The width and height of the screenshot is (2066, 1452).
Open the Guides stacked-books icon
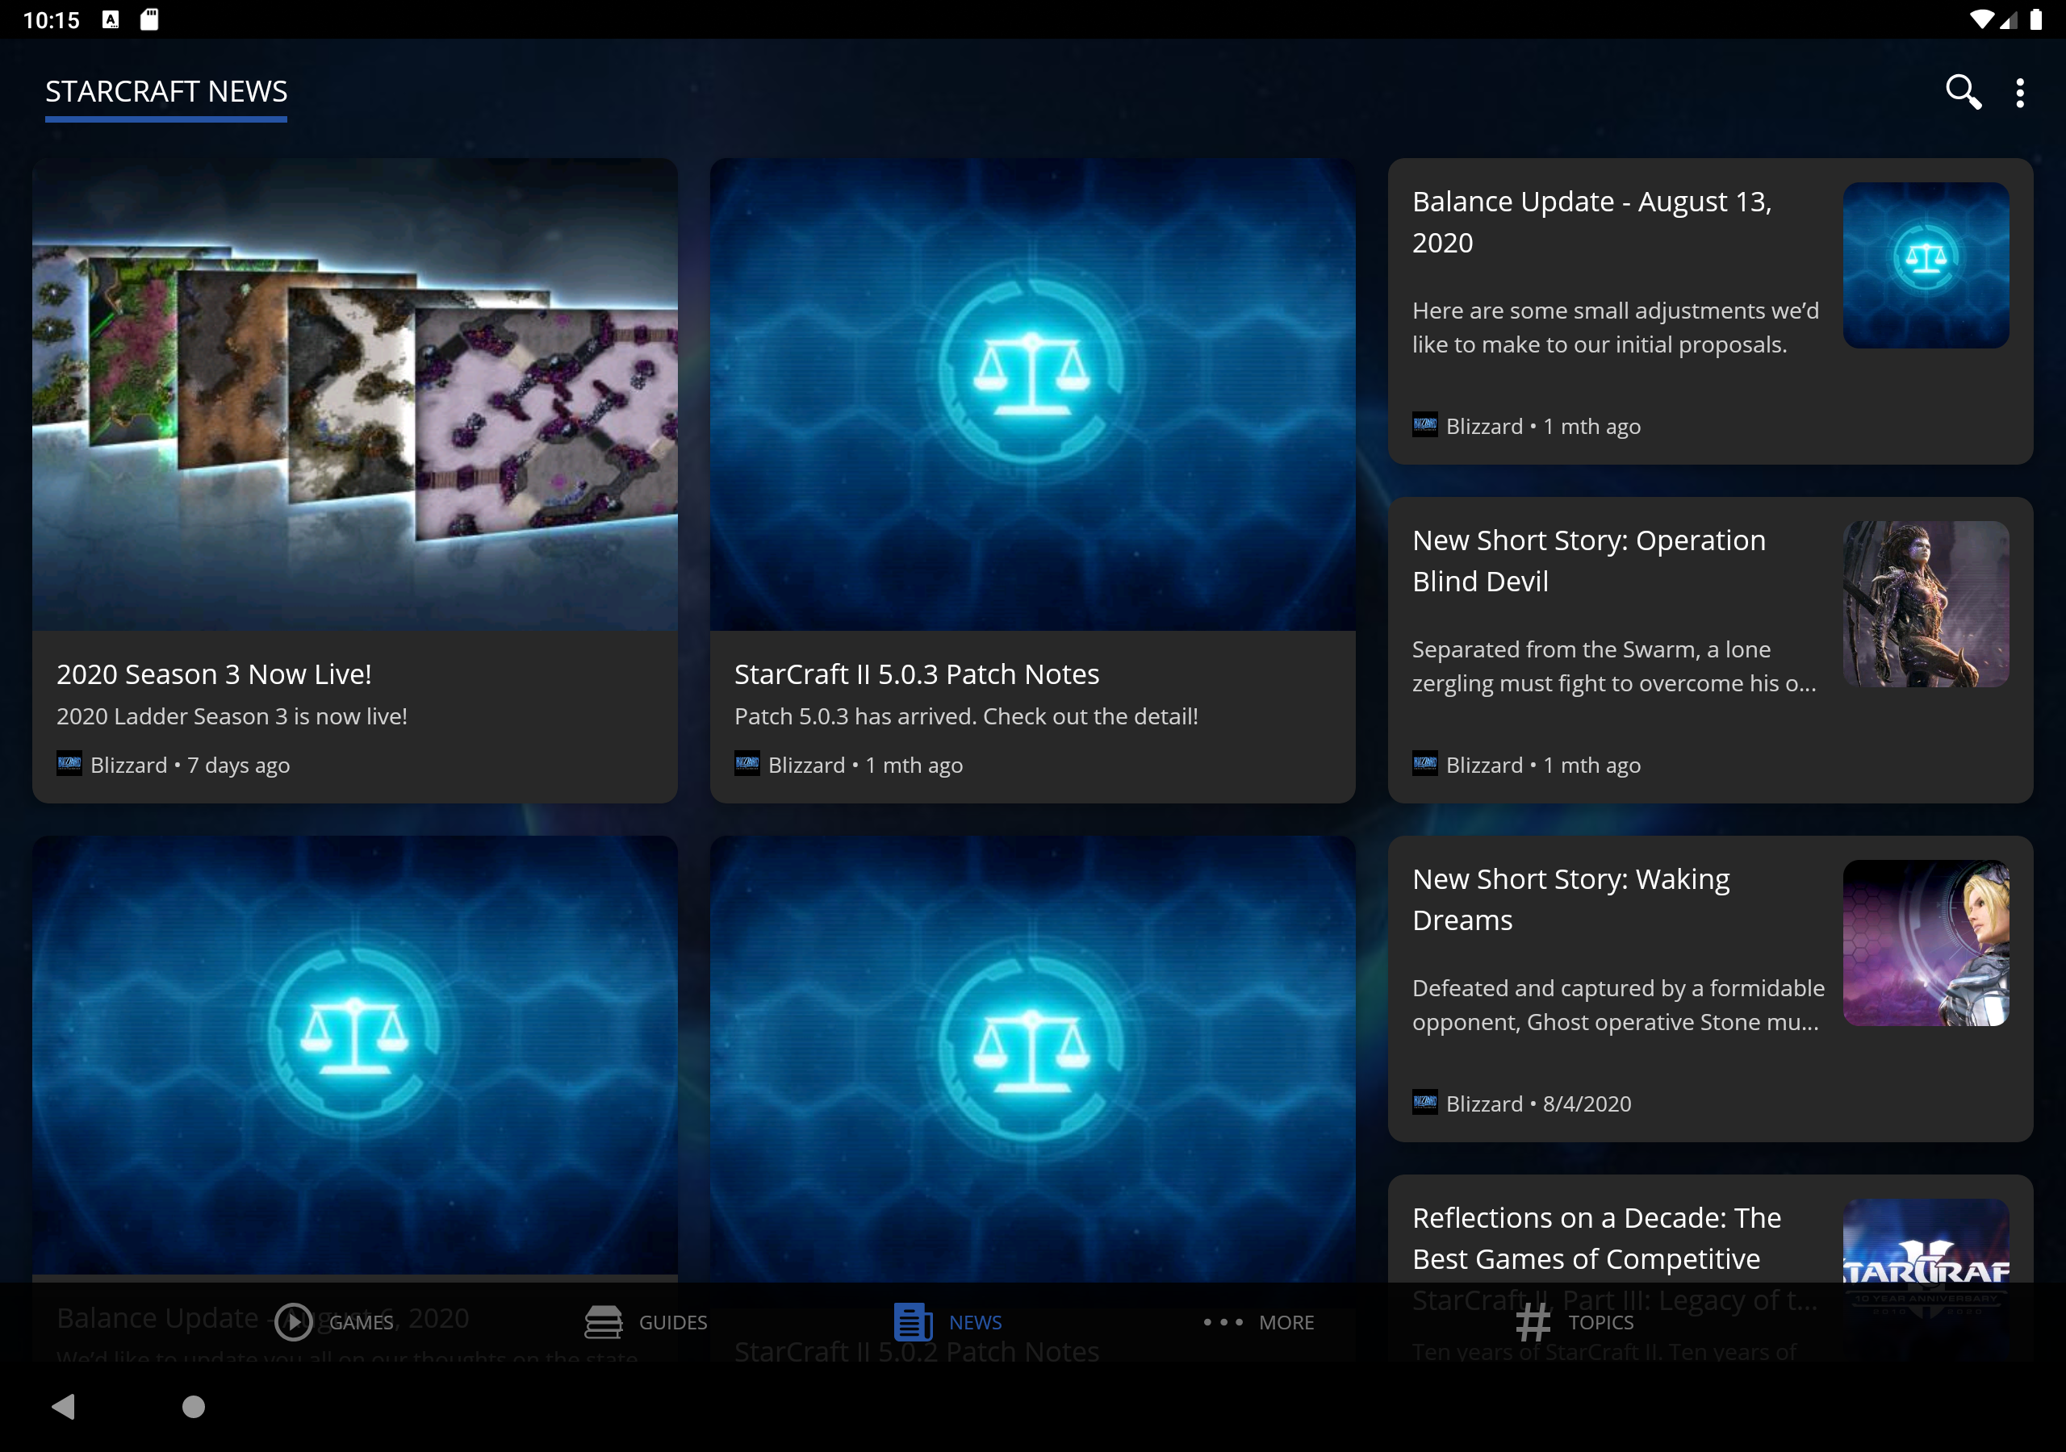click(603, 1321)
